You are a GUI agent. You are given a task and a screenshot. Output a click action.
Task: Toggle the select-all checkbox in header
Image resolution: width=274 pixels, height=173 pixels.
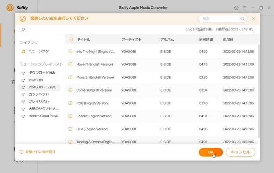[71, 40]
